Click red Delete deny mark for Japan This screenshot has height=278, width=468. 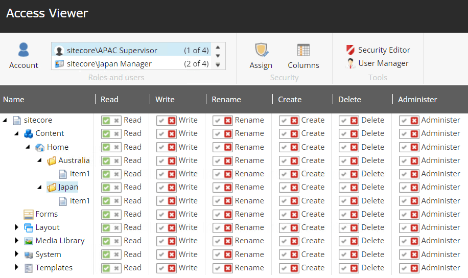pyautogui.click(x=354, y=188)
